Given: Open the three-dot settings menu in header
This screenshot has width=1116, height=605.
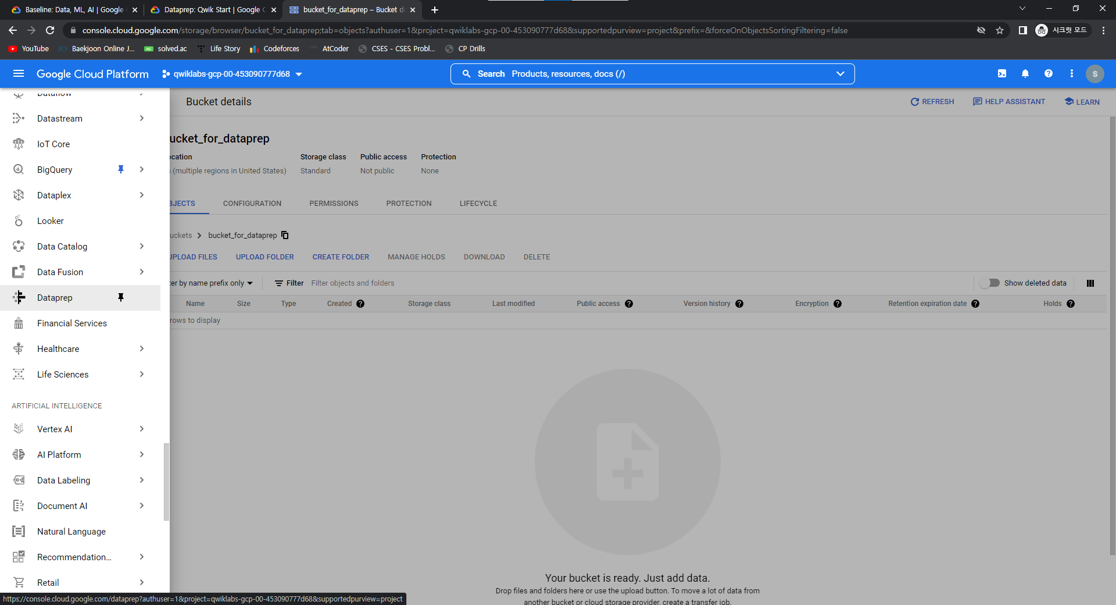Looking at the screenshot, I should pos(1072,74).
